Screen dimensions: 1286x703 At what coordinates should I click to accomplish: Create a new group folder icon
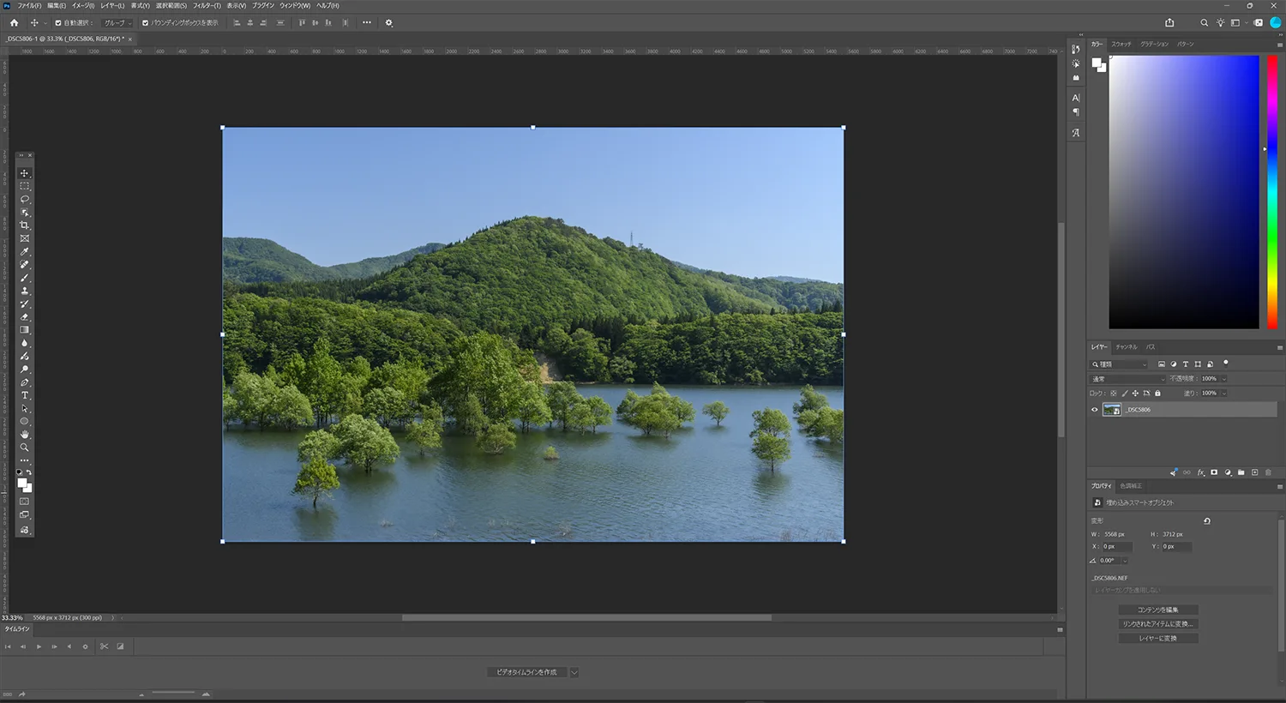[x=1241, y=472]
